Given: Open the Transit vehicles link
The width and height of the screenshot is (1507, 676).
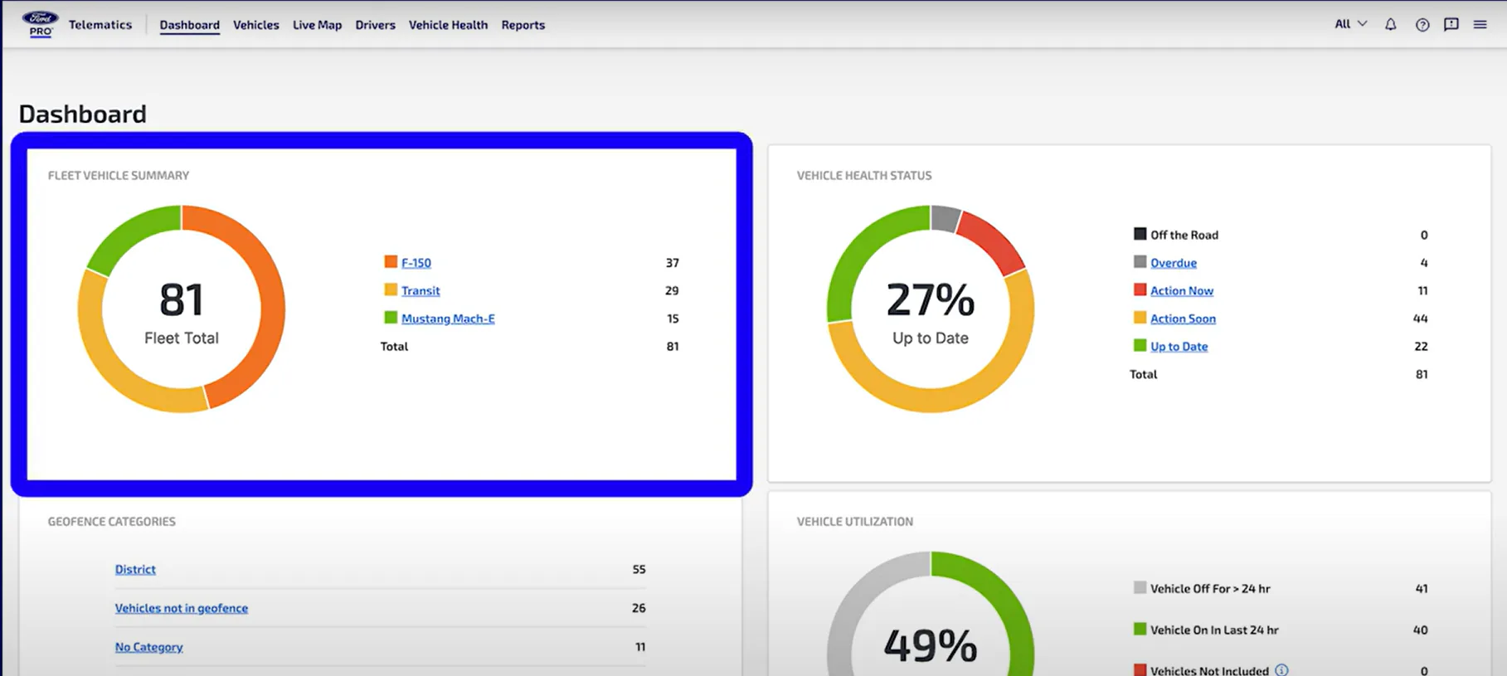Looking at the screenshot, I should pos(421,290).
